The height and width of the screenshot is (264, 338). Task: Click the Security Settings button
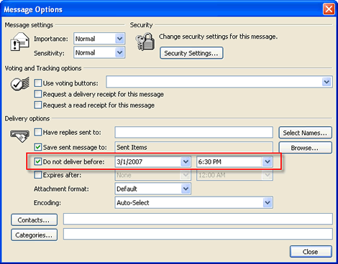coord(191,53)
